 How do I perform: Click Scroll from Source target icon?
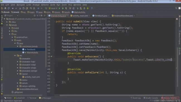[35, 16]
